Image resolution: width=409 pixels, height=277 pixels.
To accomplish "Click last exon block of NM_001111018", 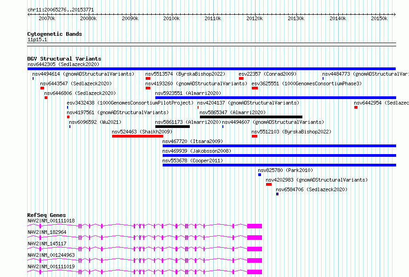I will click(255, 226).
